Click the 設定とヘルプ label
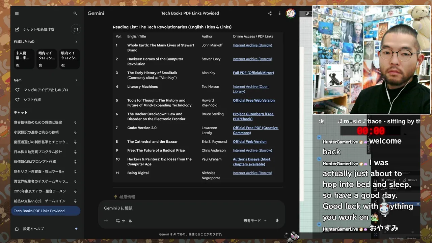The height and width of the screenshot is (243, 432). click(33, 229)
